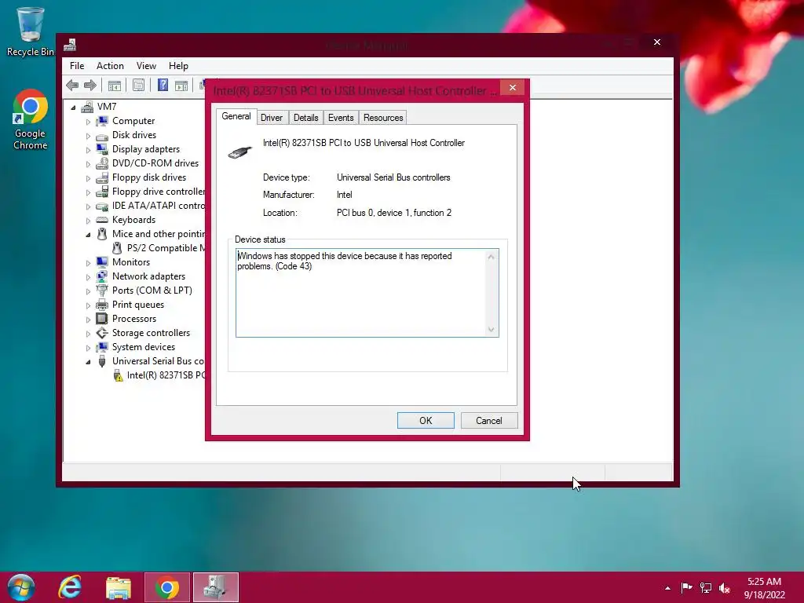Select the Intel 82371SB device warning icon
Viewport: 804px width, 603px height.
[118, 375]
